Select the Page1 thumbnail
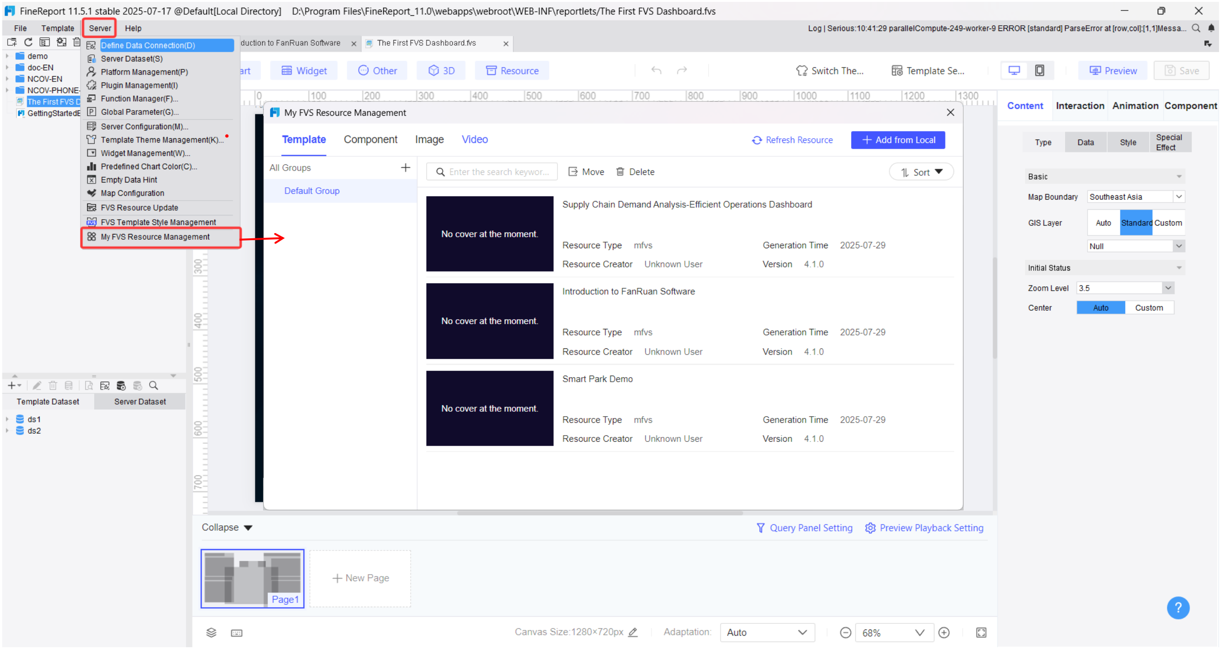The width and height of the screenshot is (1220, 651). pos(252,579)
